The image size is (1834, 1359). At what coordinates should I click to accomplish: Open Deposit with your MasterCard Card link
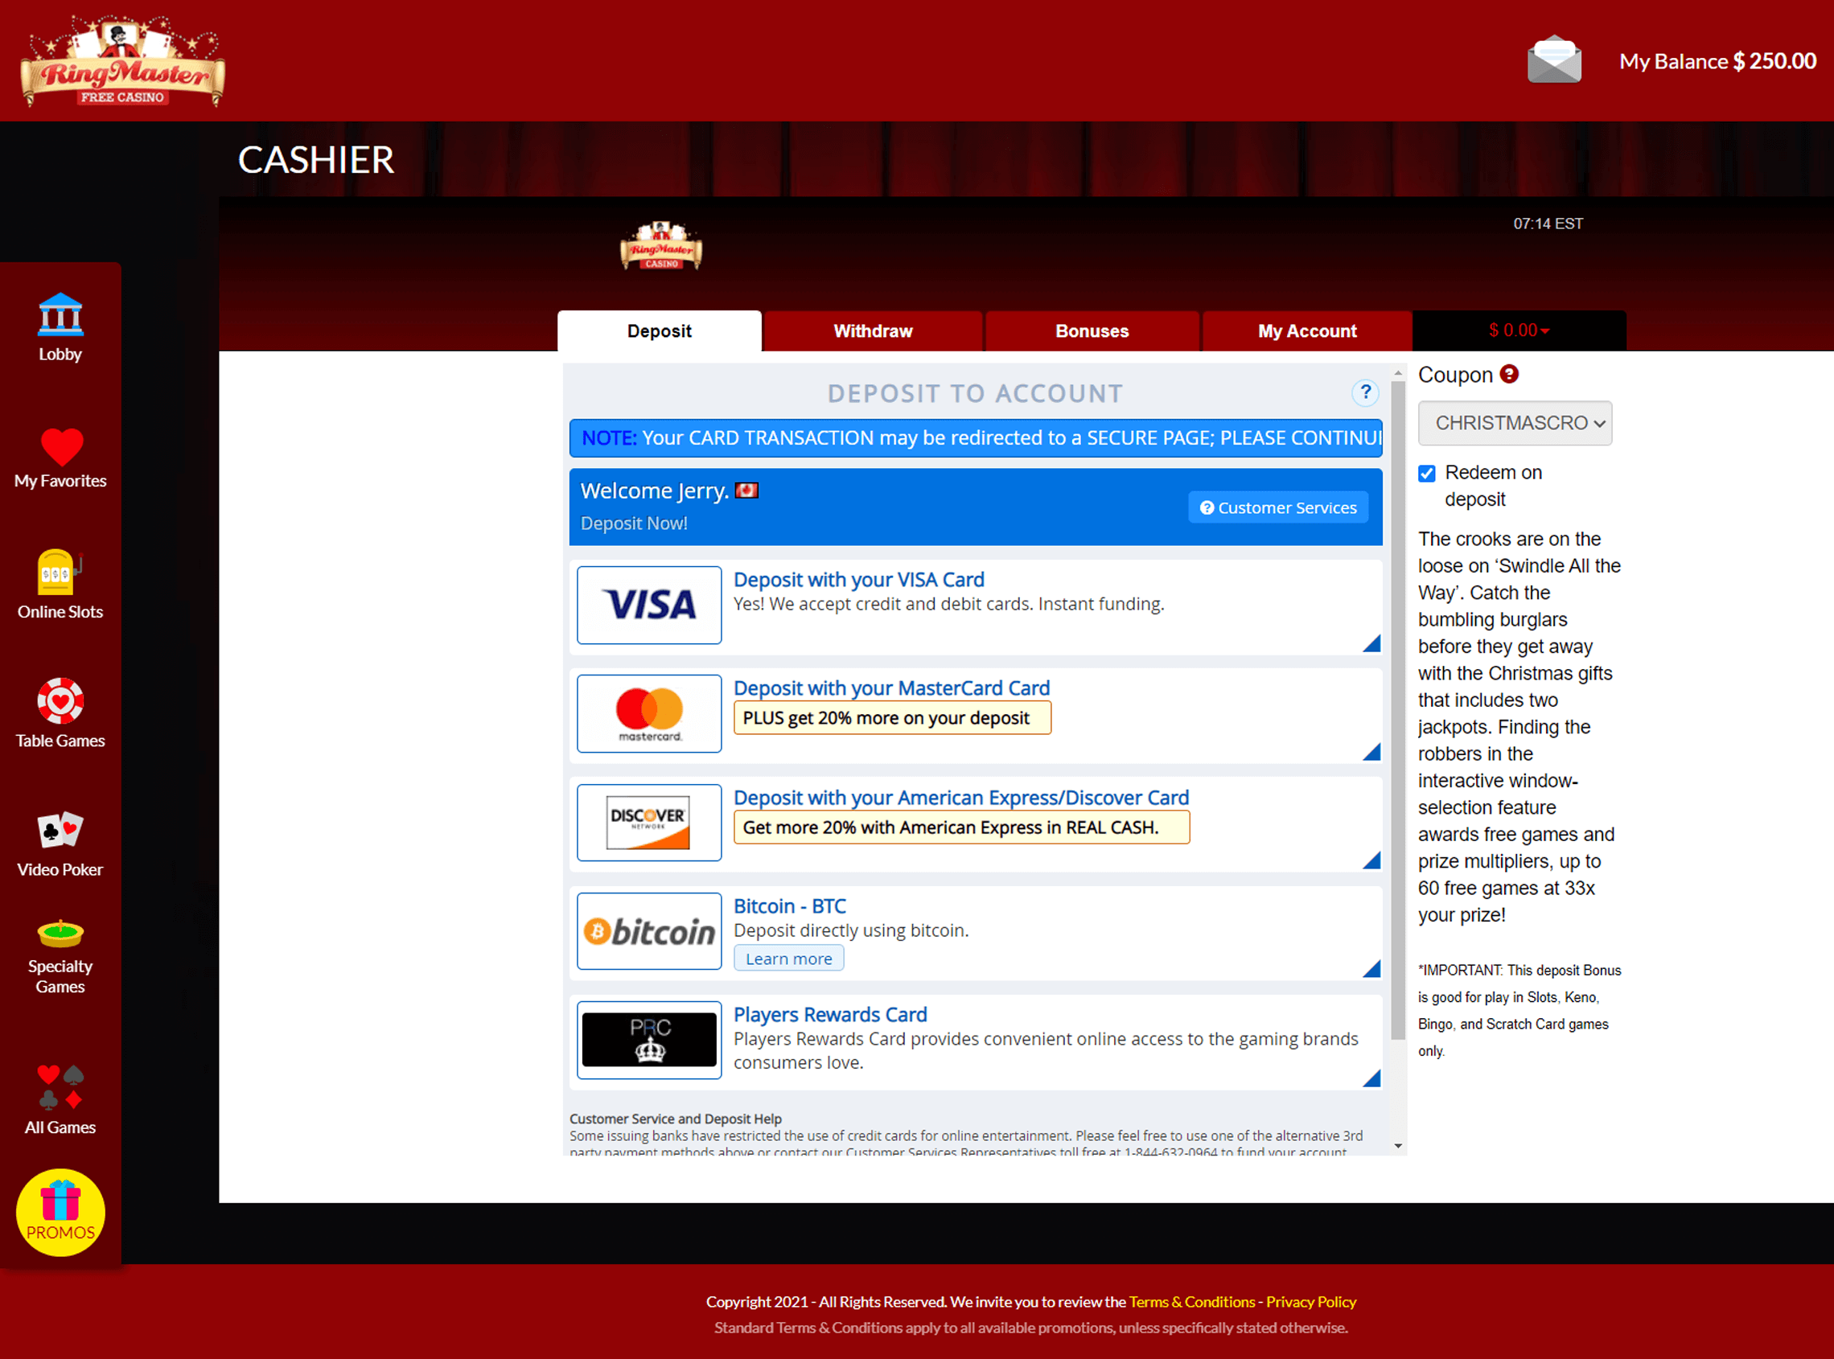(891, 688)
